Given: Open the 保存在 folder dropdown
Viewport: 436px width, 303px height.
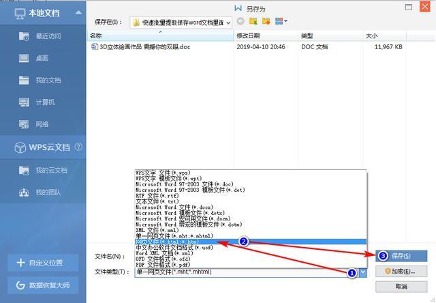Looking at the screenshot, I should 228,23.
